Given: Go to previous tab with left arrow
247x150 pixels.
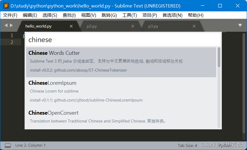Looking at the screenshot, I should [x=6, y=25].
